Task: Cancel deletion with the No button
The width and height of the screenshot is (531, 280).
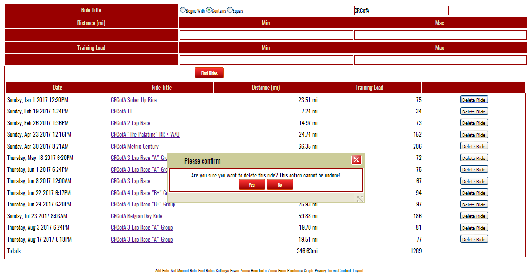Action: [280, 185]
